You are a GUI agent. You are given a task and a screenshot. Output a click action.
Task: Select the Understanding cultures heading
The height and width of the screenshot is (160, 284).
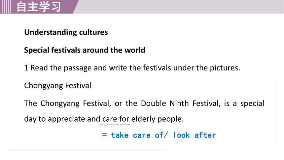tap(66, 32)
